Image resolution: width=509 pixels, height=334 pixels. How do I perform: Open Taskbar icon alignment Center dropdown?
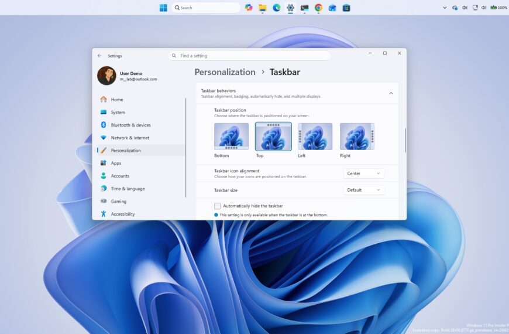(x=364, y=173)
